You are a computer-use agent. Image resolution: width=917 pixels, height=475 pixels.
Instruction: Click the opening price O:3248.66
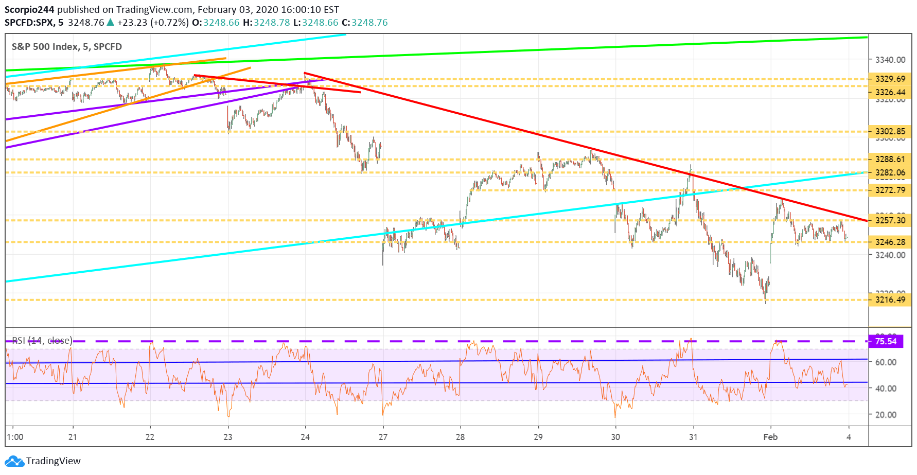(216, 23)
